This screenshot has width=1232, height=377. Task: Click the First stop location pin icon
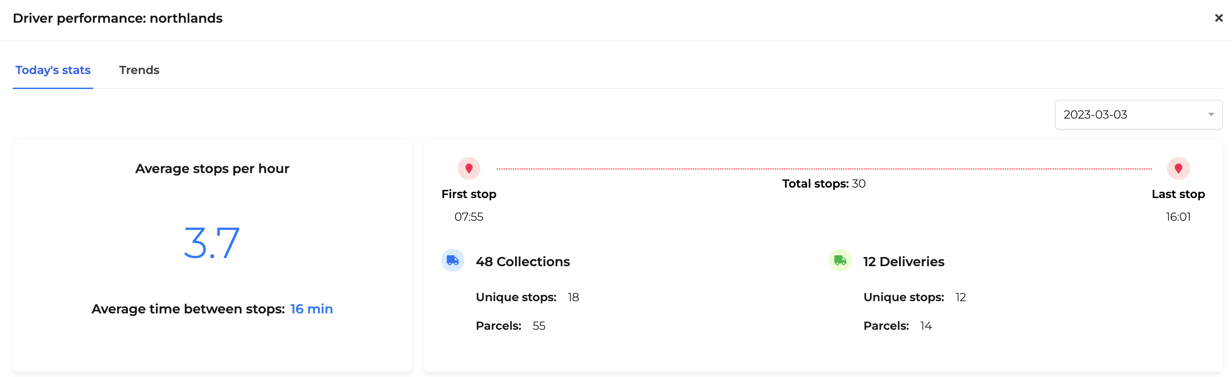(469, 169)
